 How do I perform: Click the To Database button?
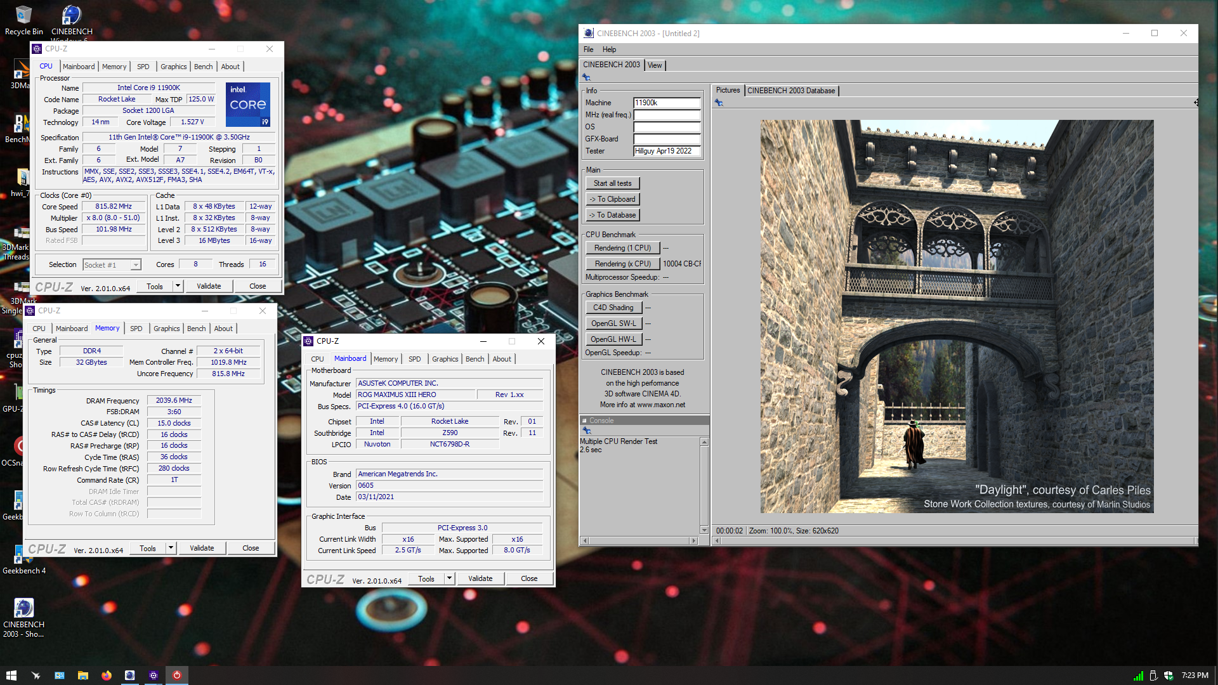tap(613, 215)
